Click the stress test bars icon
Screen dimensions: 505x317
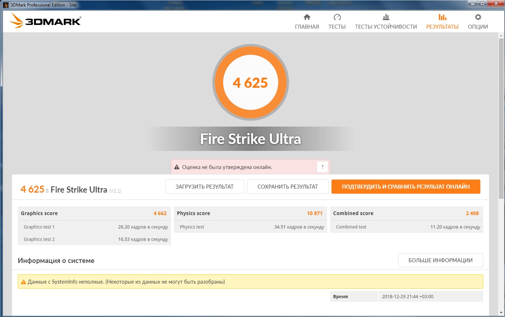pyautogui.click(x=386, y=17)
